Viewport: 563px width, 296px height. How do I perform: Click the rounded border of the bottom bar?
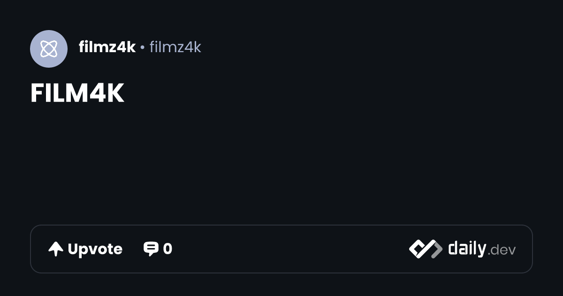point(281,226)
